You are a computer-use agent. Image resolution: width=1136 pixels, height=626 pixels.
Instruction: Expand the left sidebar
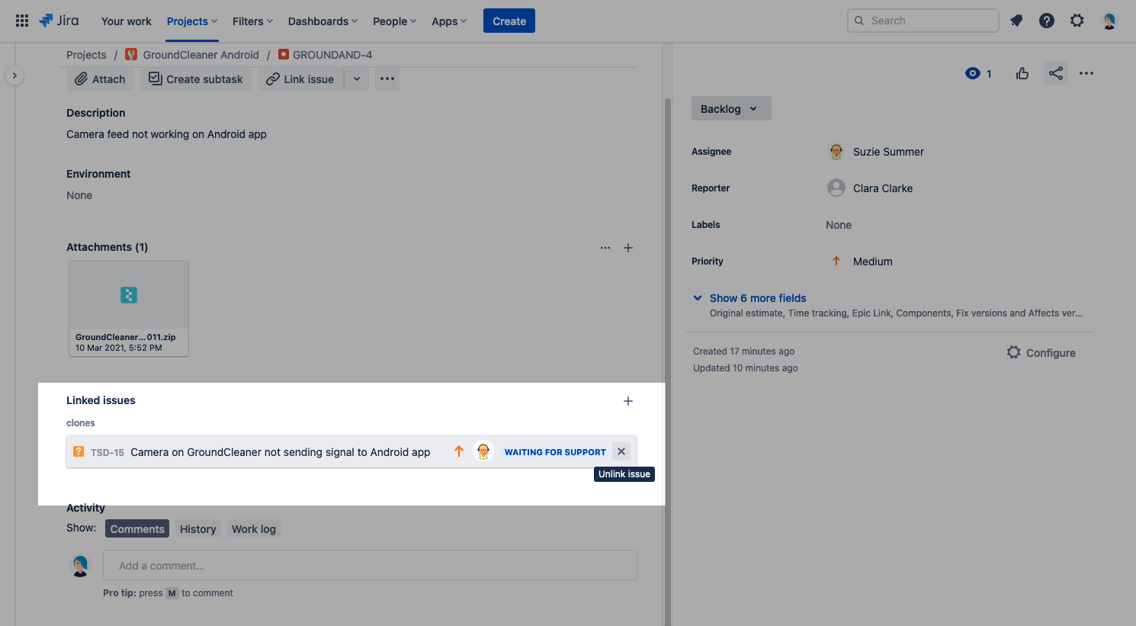(x=14, y=75)
